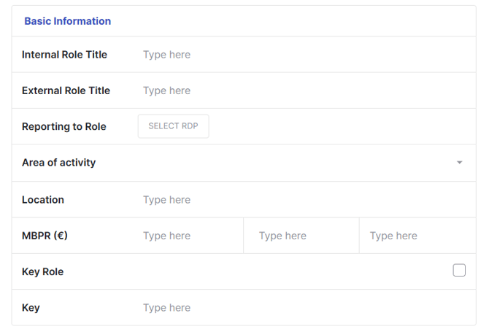Screen dimensions: 489x332
Task: Click the External Role Title label
Action: (x=66, y=90)
